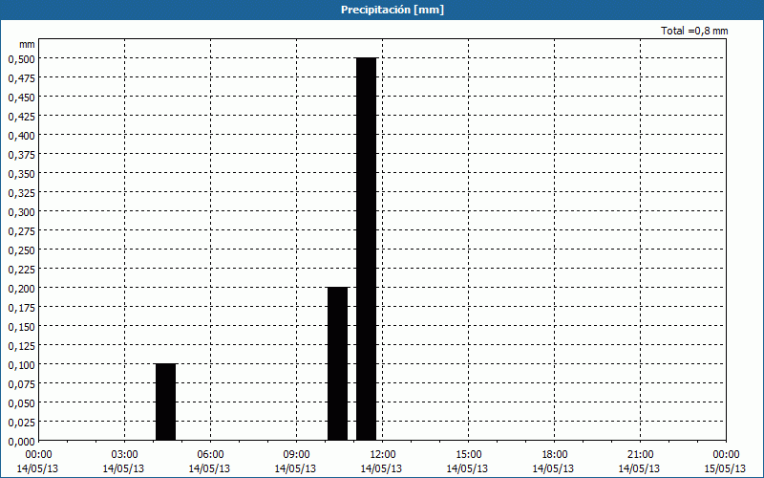Click the 0,425 y-axis value
Screen dimensions: 764x478
pyautogui.click(x=21, y=117)
